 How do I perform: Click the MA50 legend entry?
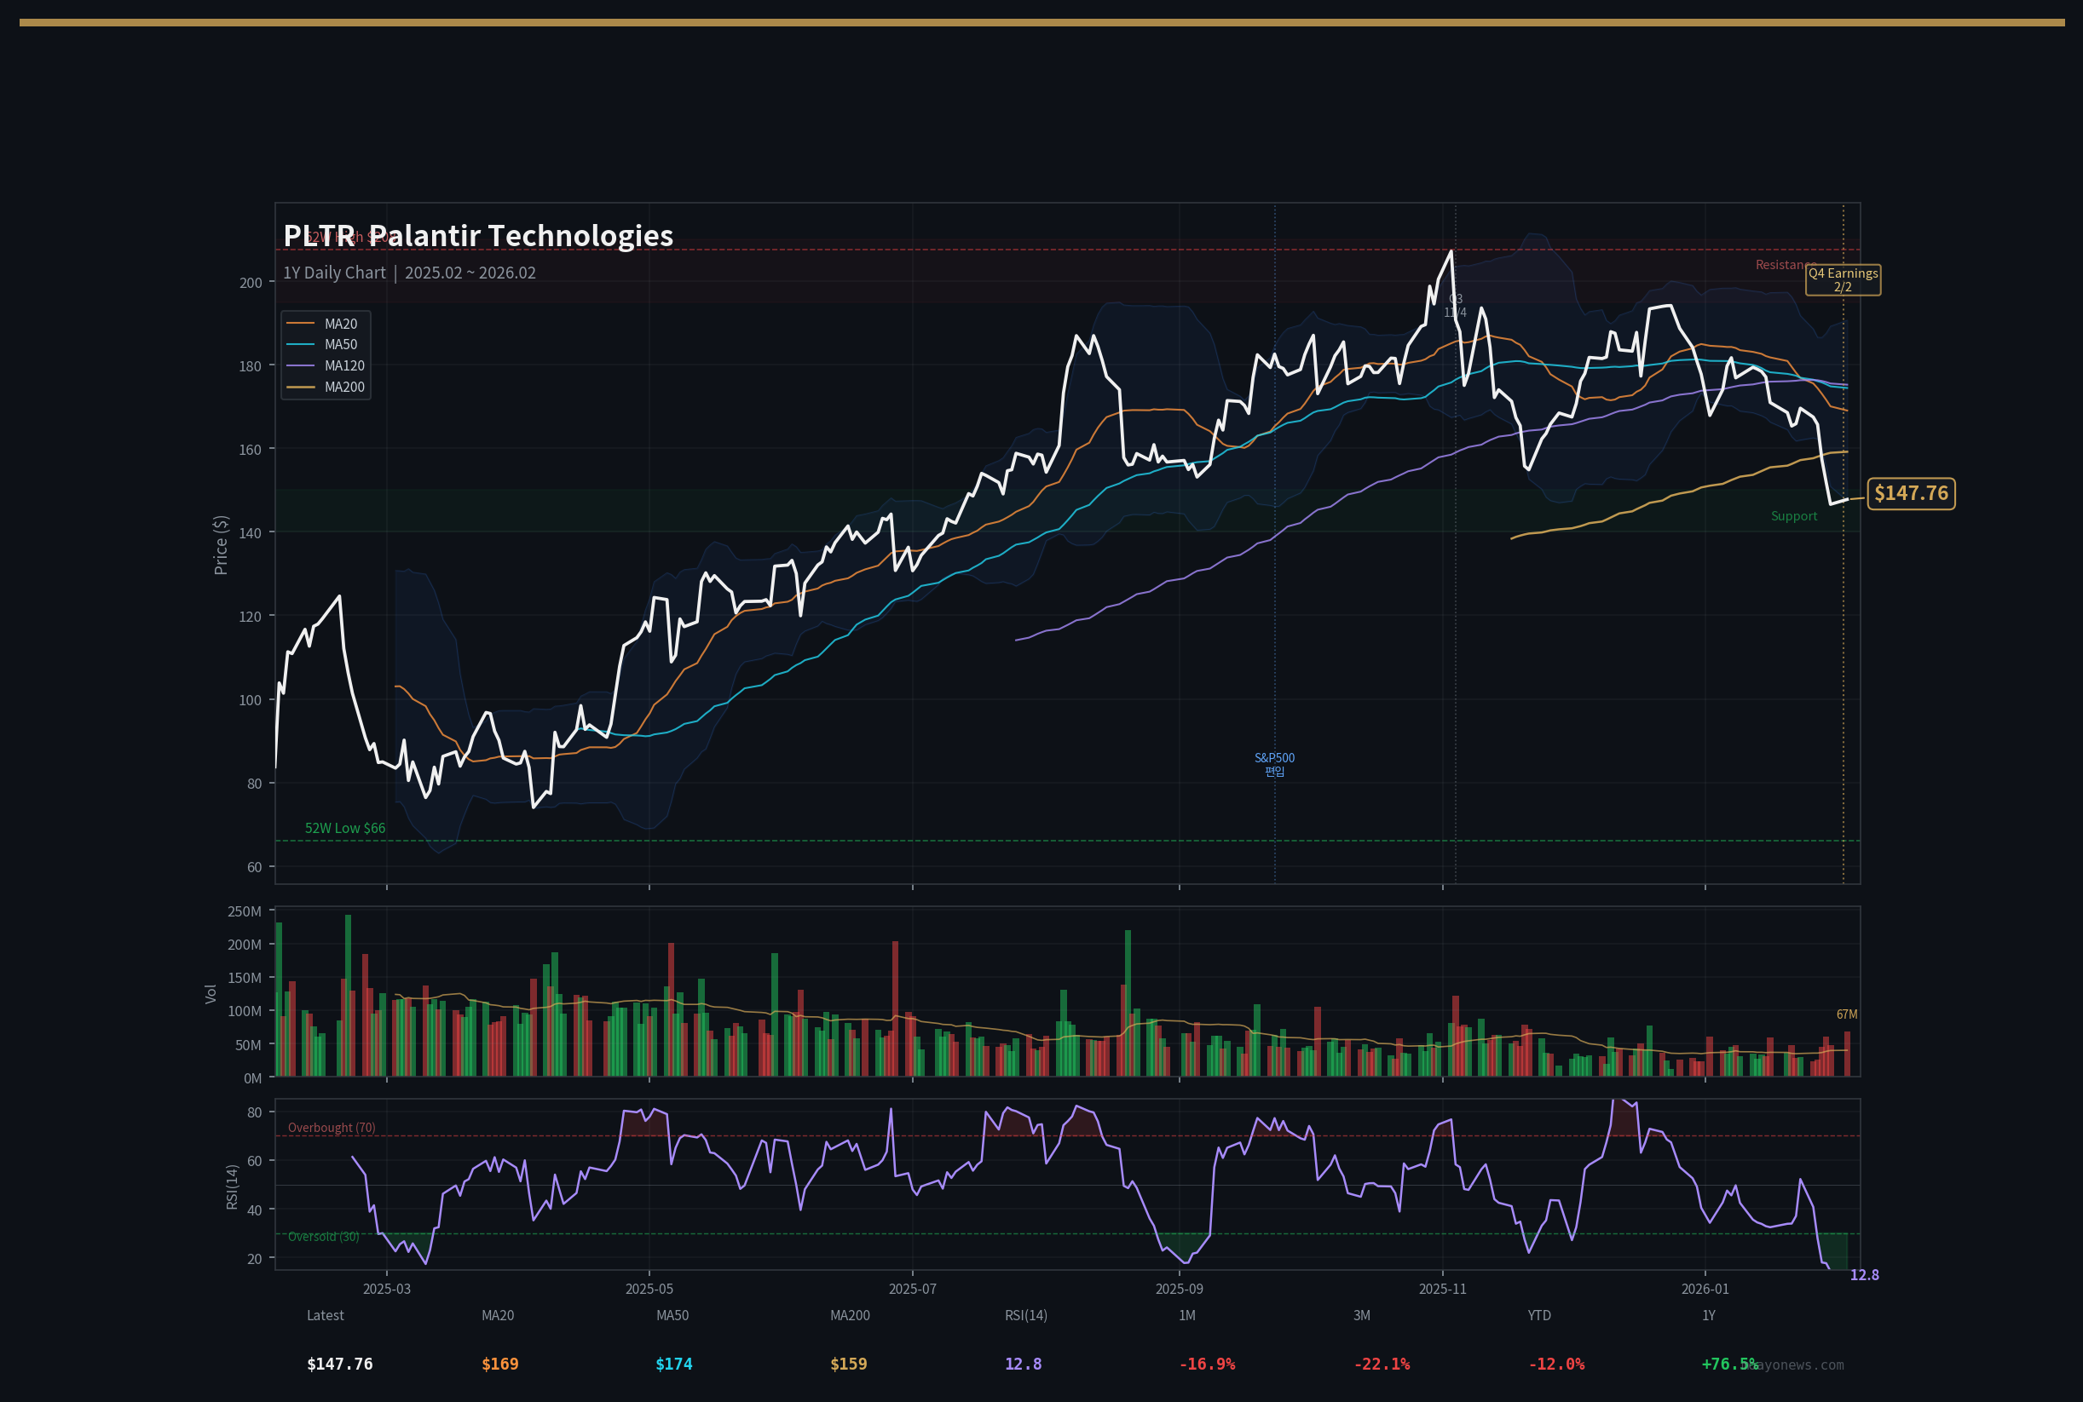[340, 345]
